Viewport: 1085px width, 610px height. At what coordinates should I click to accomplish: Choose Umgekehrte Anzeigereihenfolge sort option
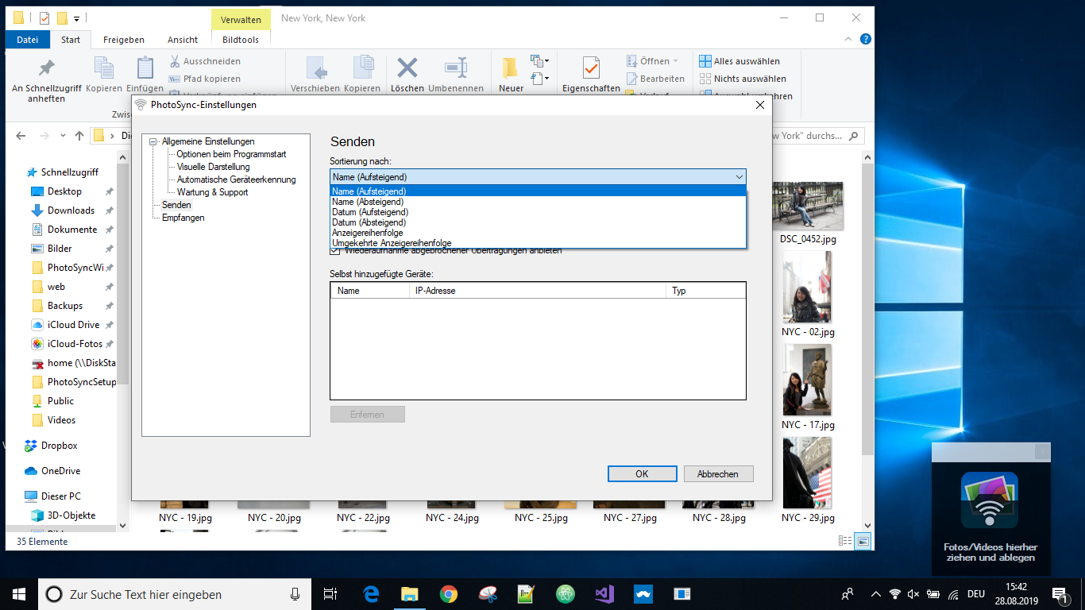pos(391,243)
